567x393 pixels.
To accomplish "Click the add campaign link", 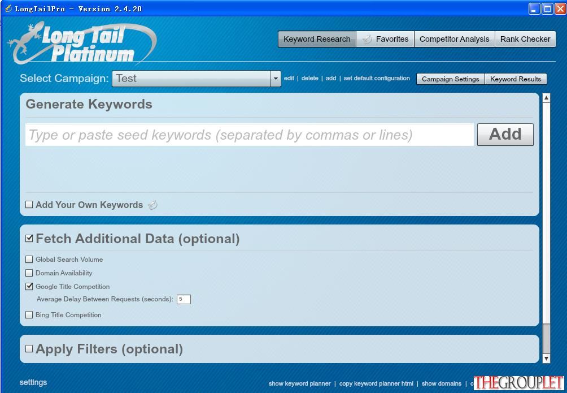I will pos(331,78).
